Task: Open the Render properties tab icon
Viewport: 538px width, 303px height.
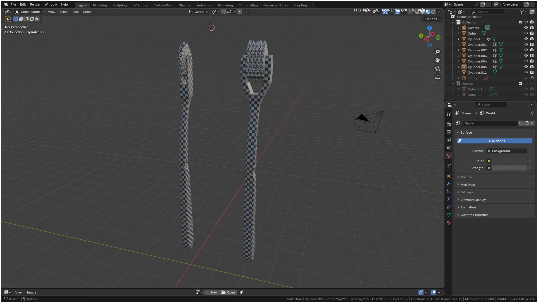Action: coord(449,124)
